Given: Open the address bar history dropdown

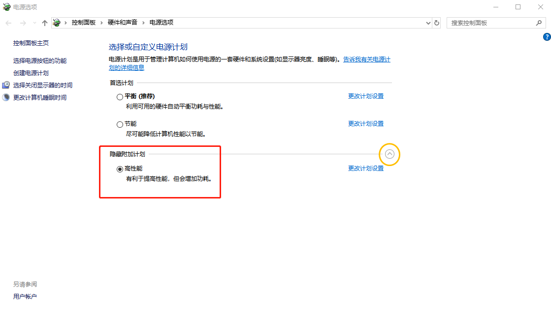Looking at the screenshot, I should point(428,23).
